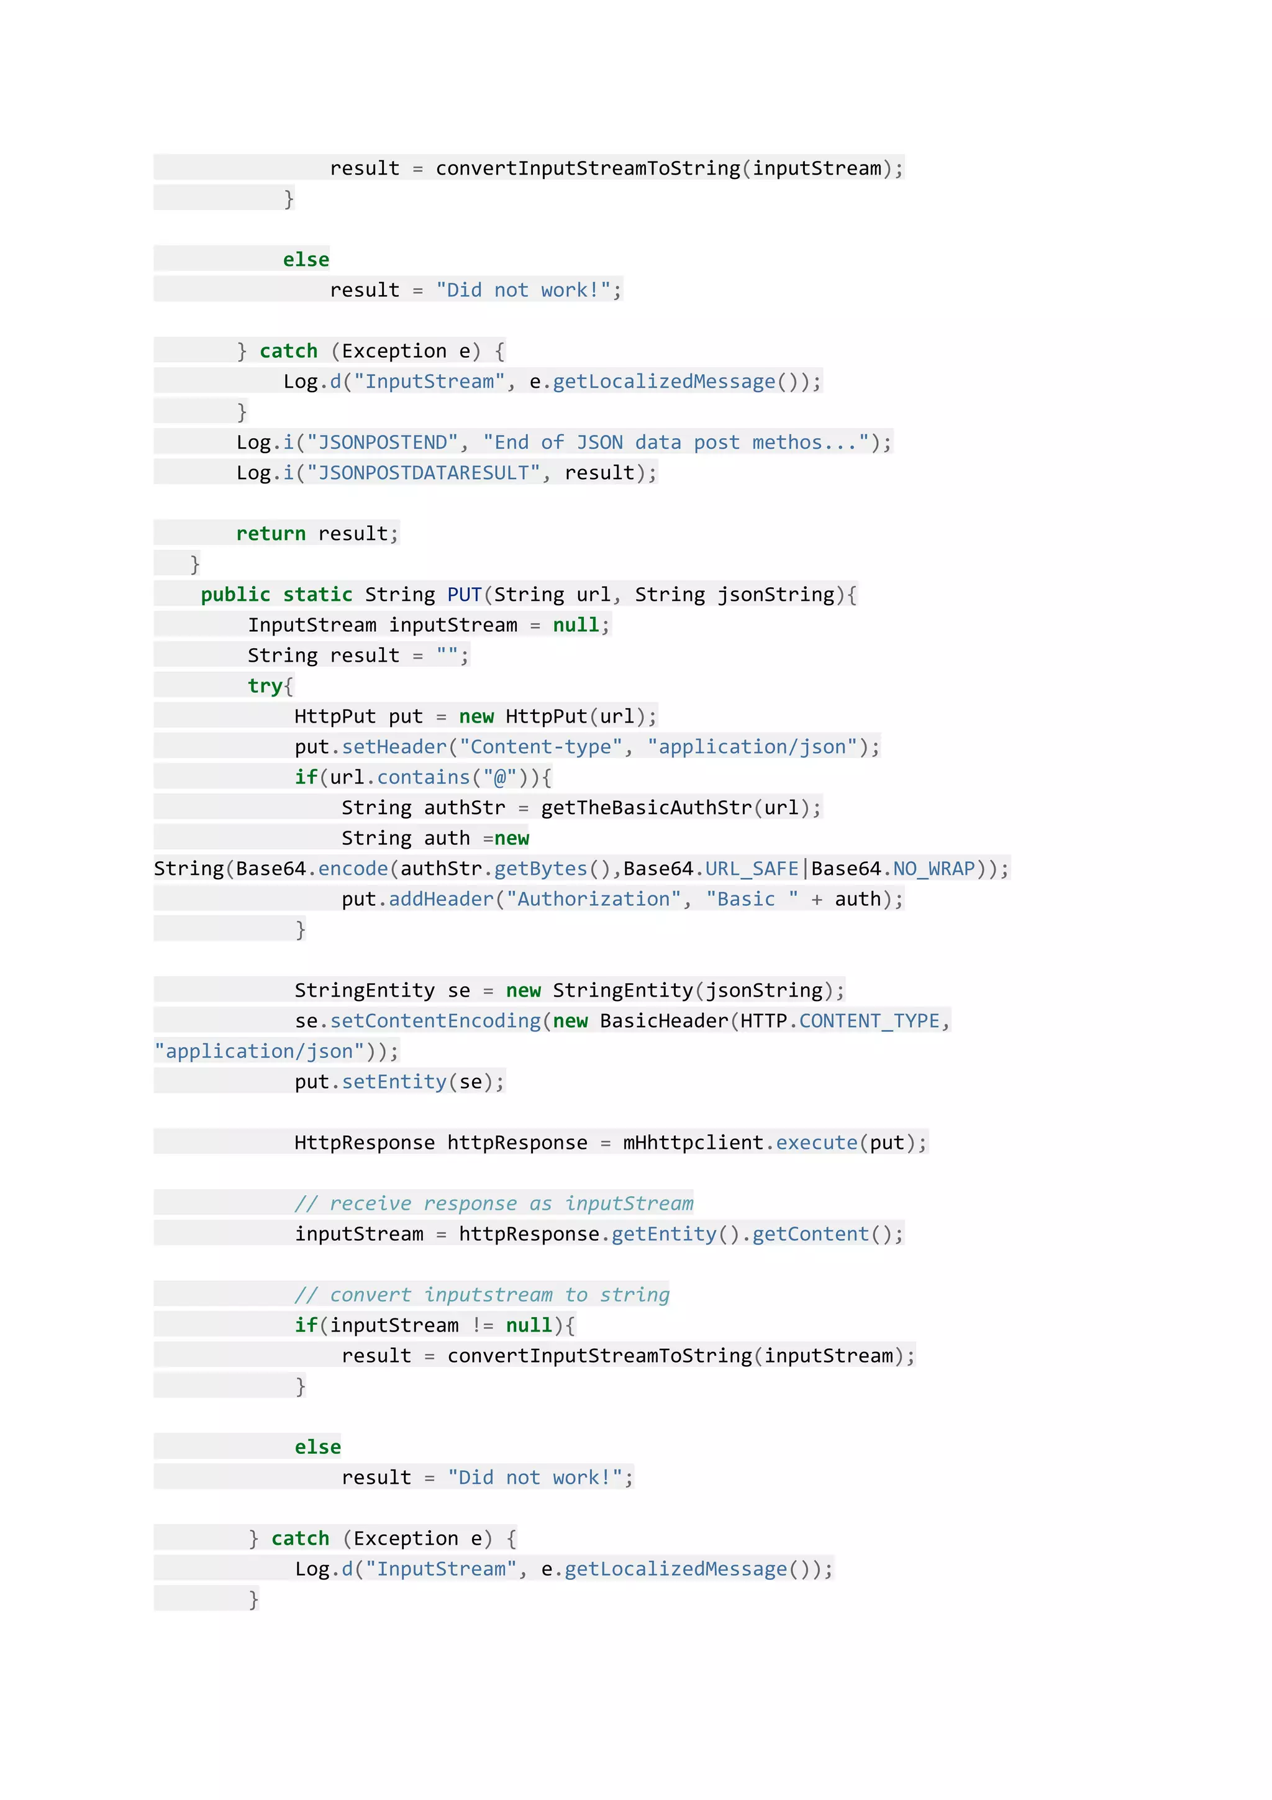Image resolution: width=1272 pixels, height=1800 pixels.
Task: Click the put.addHeader Authorization line
Action: (x=622, y=899)
